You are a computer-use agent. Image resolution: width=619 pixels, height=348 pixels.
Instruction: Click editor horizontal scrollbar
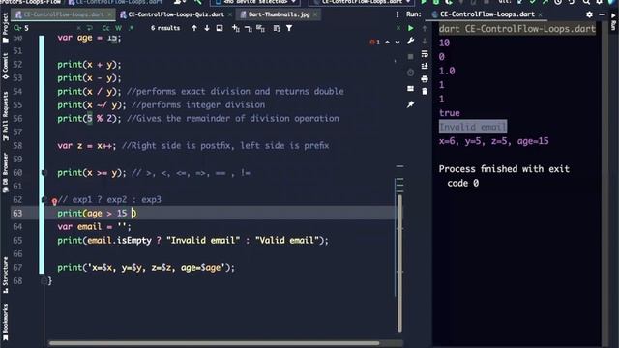coord(214,343)
